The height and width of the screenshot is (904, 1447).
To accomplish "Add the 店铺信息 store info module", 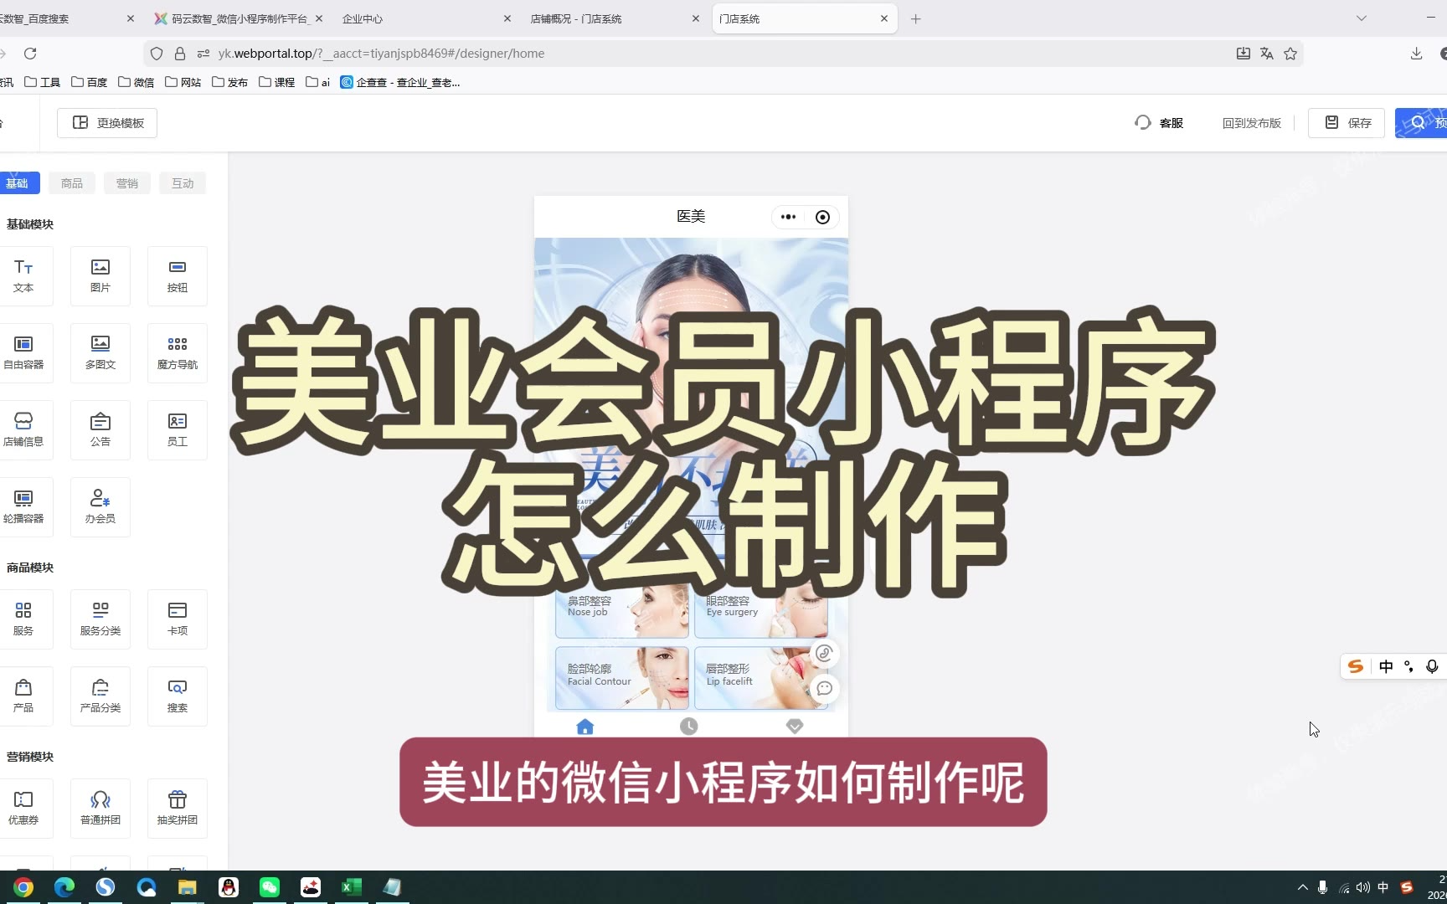I will pos(23,429).
